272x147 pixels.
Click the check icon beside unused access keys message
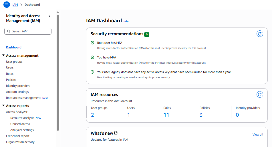[92, 72]
